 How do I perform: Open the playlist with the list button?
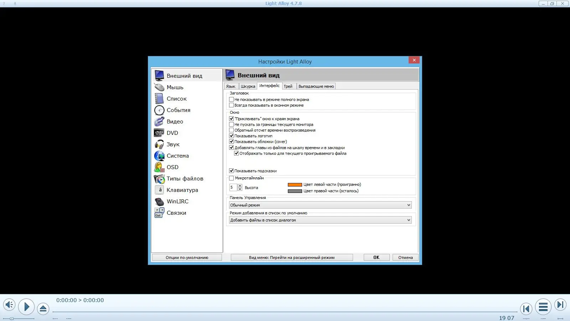pos(543,307)
